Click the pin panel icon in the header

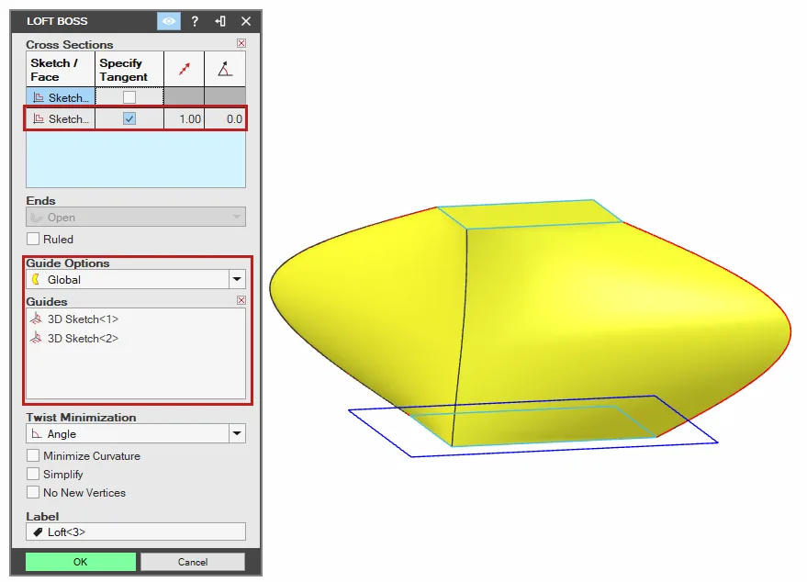(220, 21)
